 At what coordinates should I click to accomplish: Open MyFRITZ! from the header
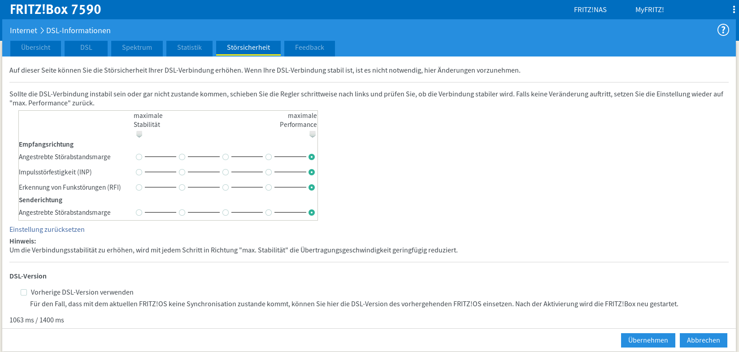pos(649,10)
